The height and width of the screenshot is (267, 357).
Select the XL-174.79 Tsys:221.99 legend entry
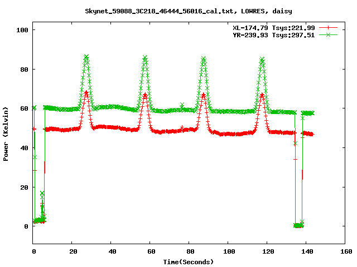[x=274, y=28]
